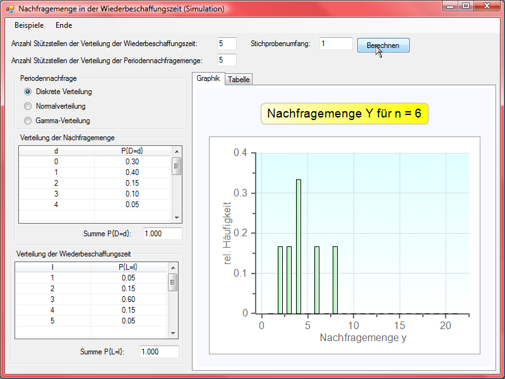Open the Beispiele menu
This screenshot has height=379, width=505.
pos(29,25)
